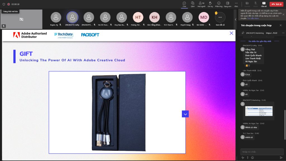
Task: Close the shared presentation view
Action: [231, 33]
